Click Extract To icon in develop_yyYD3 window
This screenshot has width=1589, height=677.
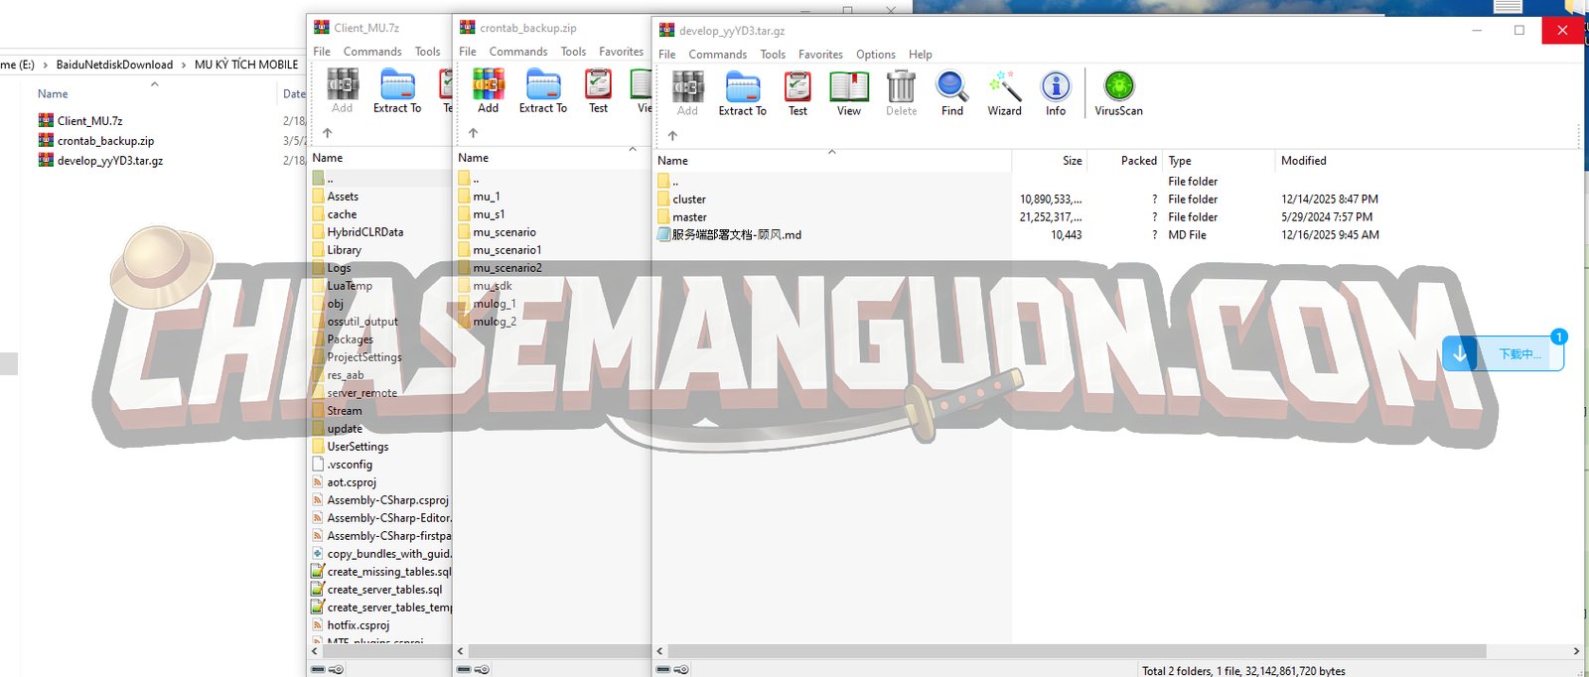coord(742,93)
